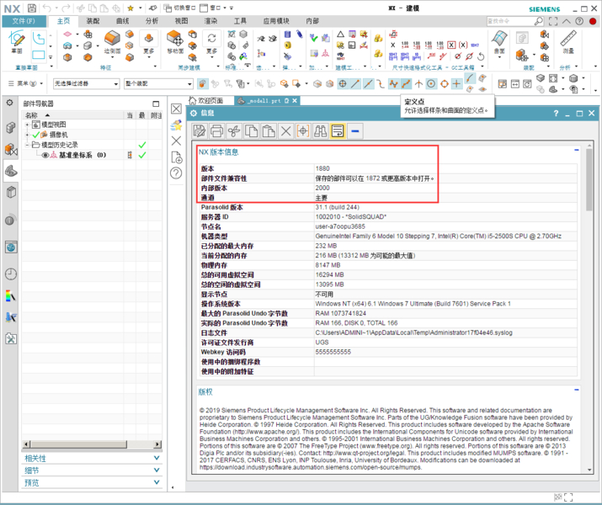
Task: Expand the 模型视图 tree node
Action: point(27,125)
